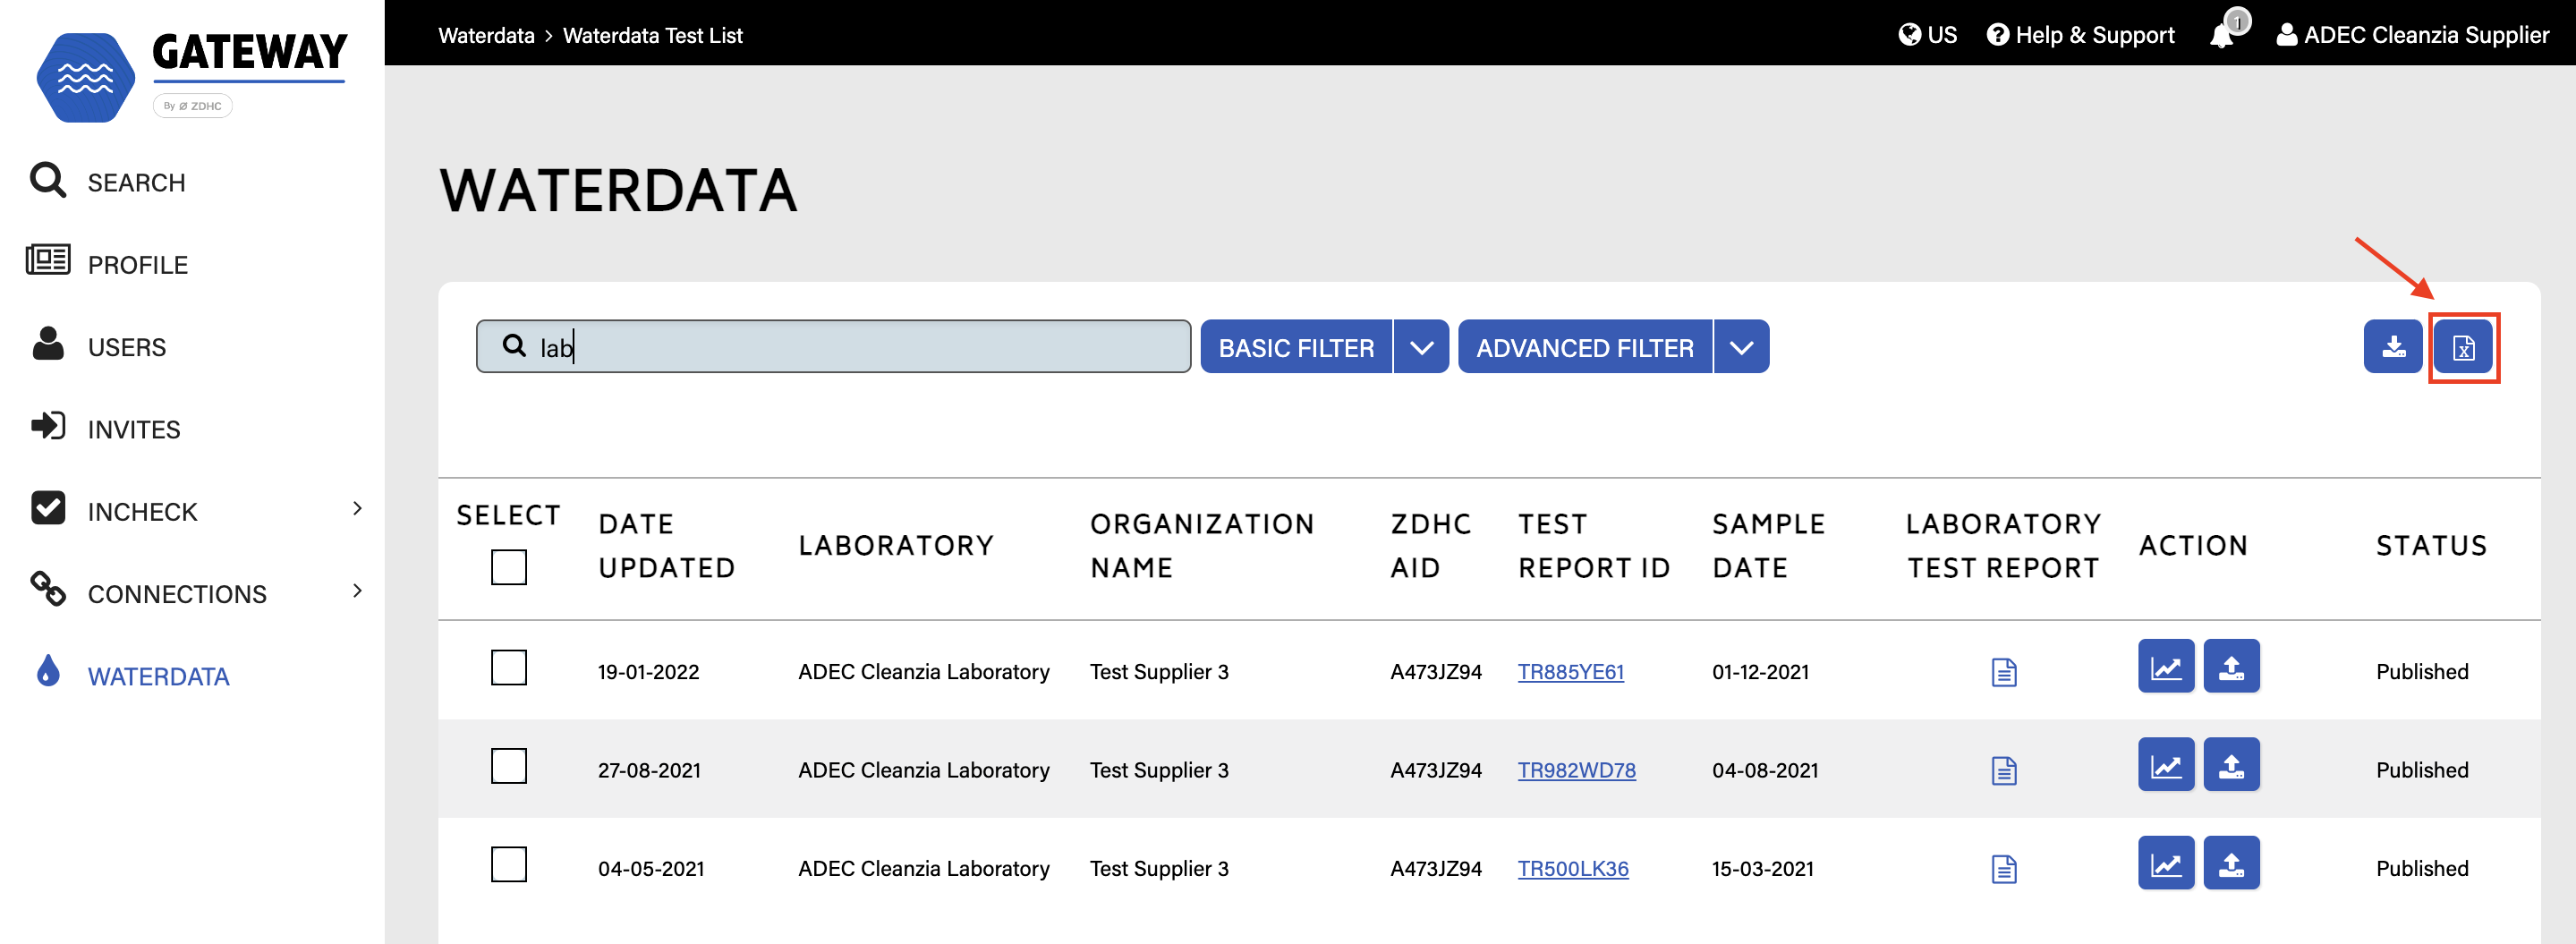Toggle the select-all checkbox in header
Screen dimensions: 2576x944
coord(509,568)
